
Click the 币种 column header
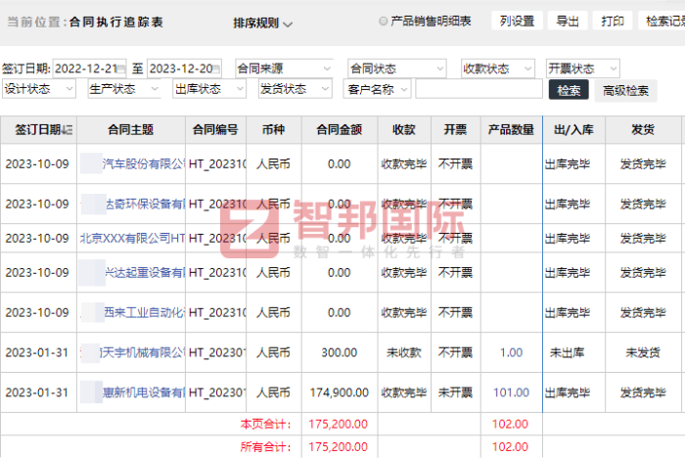click(x=273, y=130)
